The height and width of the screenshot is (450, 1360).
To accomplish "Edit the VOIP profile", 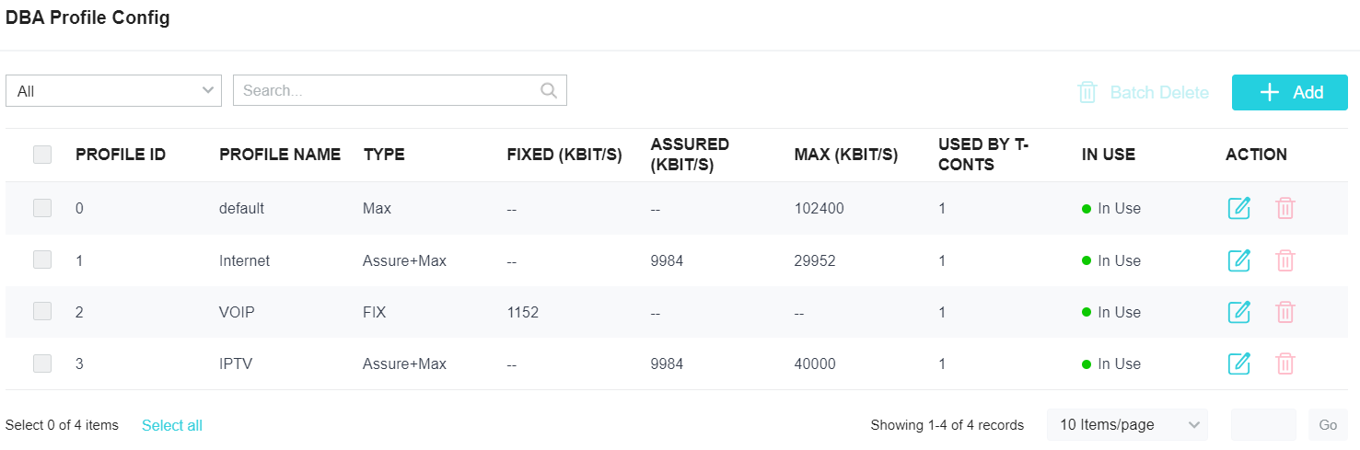I will tap(1239, 312).
